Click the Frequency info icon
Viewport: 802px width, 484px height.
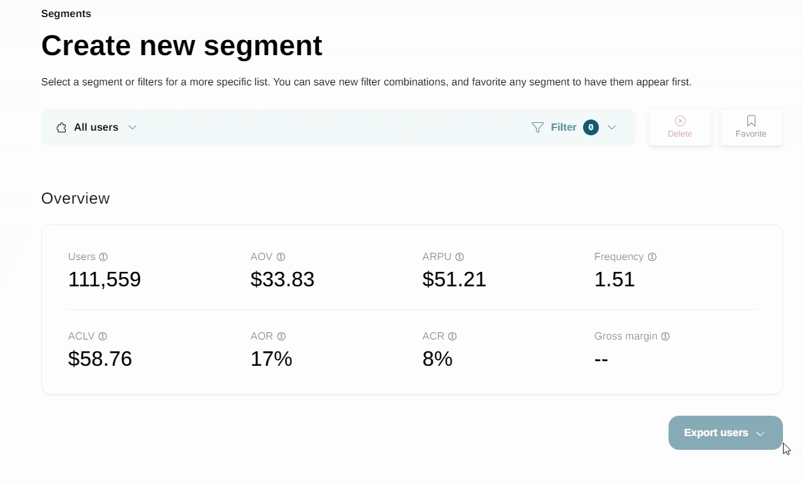coord(652,257)
